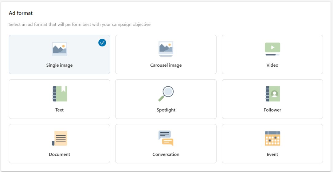
Task: Choose the Spotlight format label
Action: pyautogui.click(x=166, y=110)
